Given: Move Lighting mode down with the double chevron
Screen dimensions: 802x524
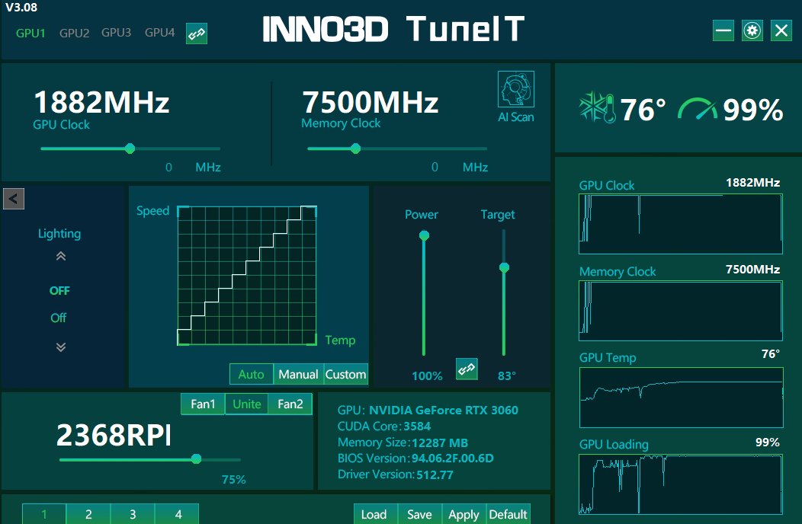Looking at the screenshot, I should pyautogui.click(x=61, y=347).
